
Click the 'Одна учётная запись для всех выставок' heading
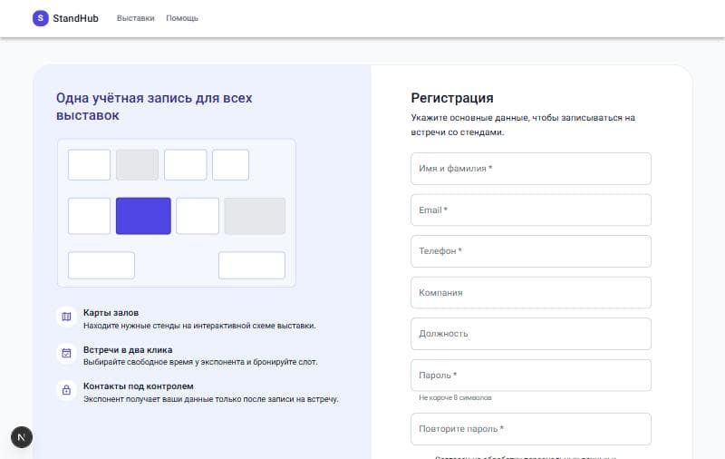pos(154,106)
